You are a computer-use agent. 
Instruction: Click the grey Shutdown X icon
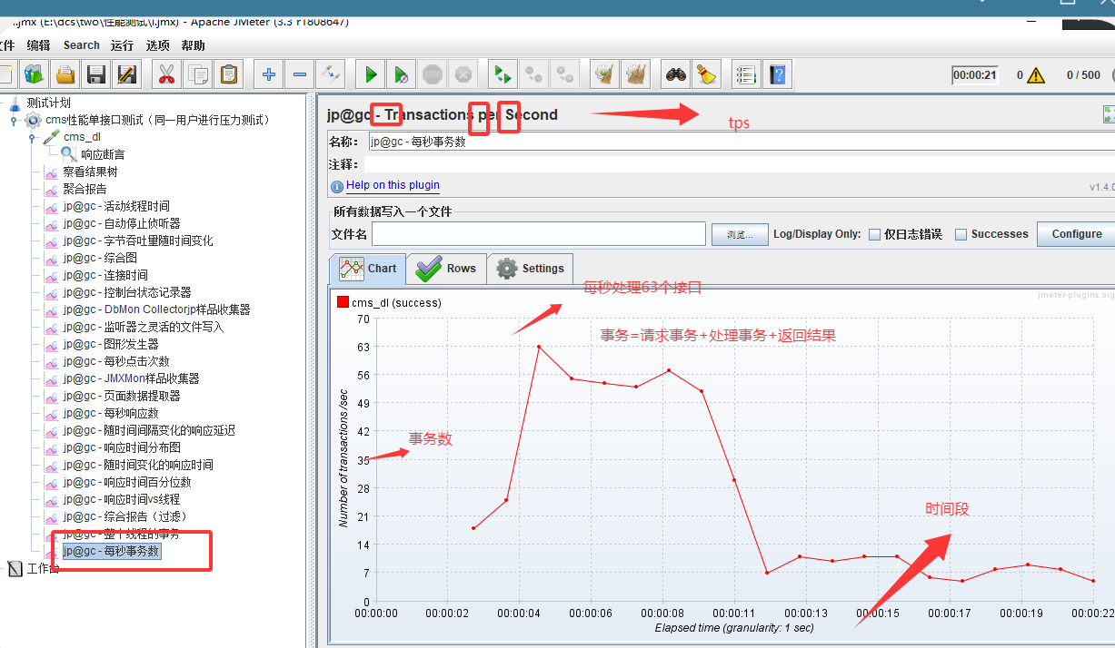point(463,74)
